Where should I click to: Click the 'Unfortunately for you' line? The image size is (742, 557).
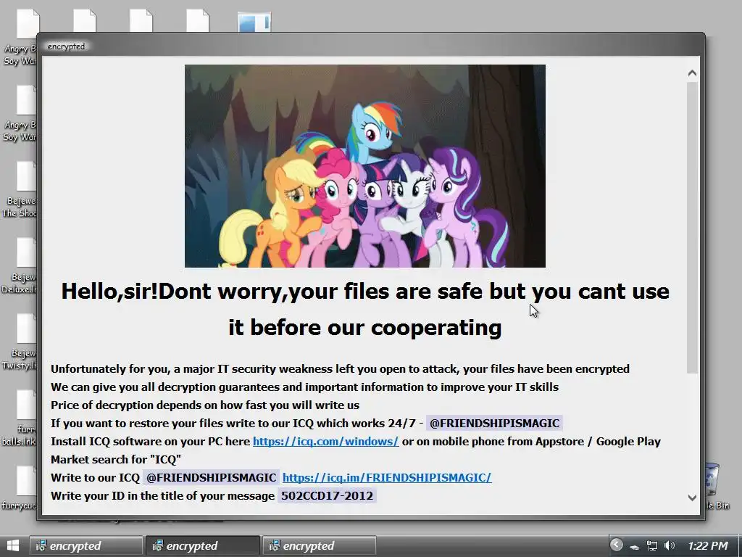click(x=340, y=369)
